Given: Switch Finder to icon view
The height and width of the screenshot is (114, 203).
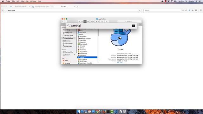Looking at the screenshot, I should click(x=79, y=22).
